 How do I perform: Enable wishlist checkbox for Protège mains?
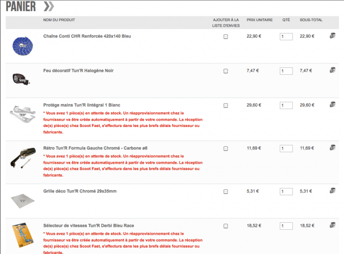[226, 105]
